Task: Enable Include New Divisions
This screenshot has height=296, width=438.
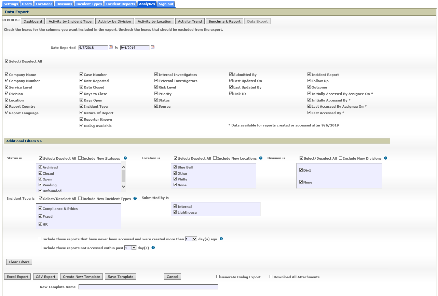Action: click(341, 158)
